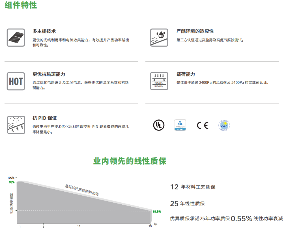286x229 pixels.
Task: Click the UL certification logo
Action: coord(159,125)
